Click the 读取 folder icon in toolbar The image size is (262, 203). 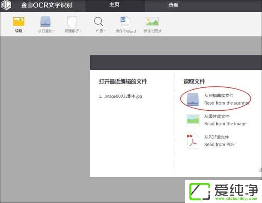click(19, 22)
